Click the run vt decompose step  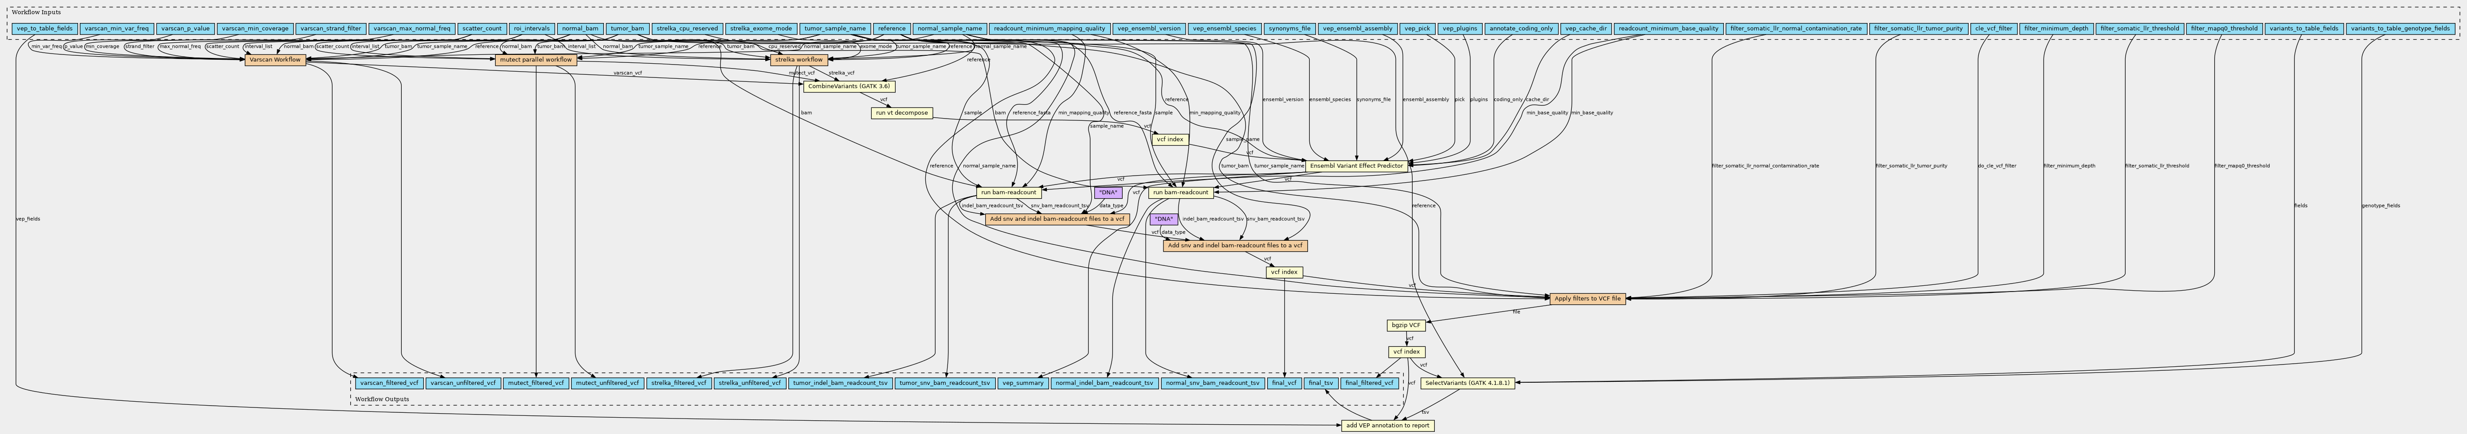coord(901,113)
